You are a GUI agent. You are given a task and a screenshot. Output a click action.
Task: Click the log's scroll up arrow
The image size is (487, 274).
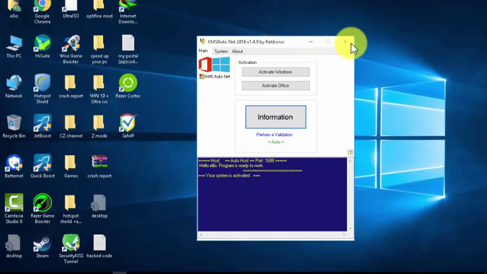click(x=350, y=161)
